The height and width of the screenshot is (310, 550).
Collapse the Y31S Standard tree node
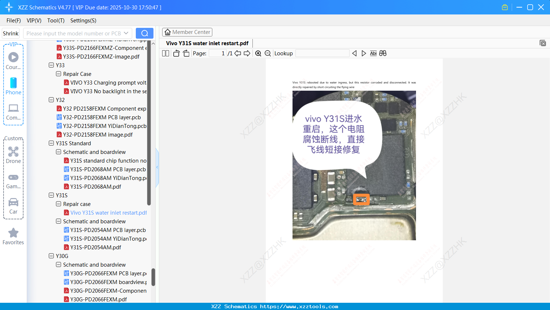point(51,143)
